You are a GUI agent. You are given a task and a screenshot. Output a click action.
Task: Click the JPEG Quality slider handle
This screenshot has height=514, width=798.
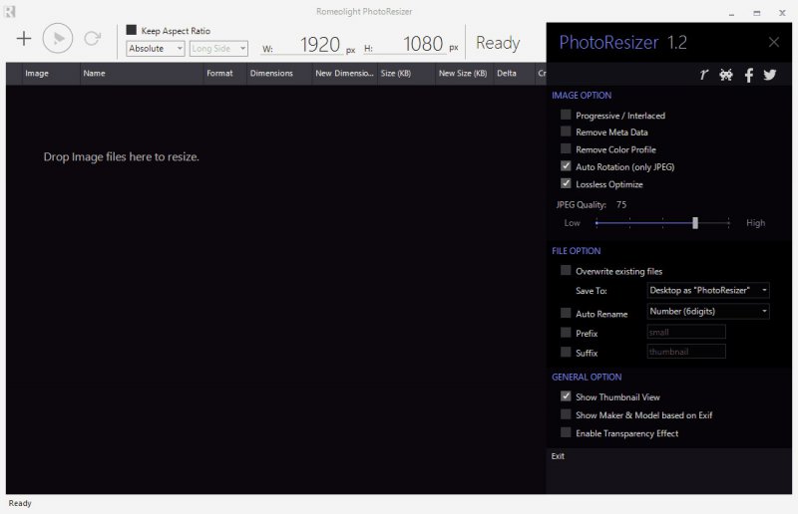695,223
